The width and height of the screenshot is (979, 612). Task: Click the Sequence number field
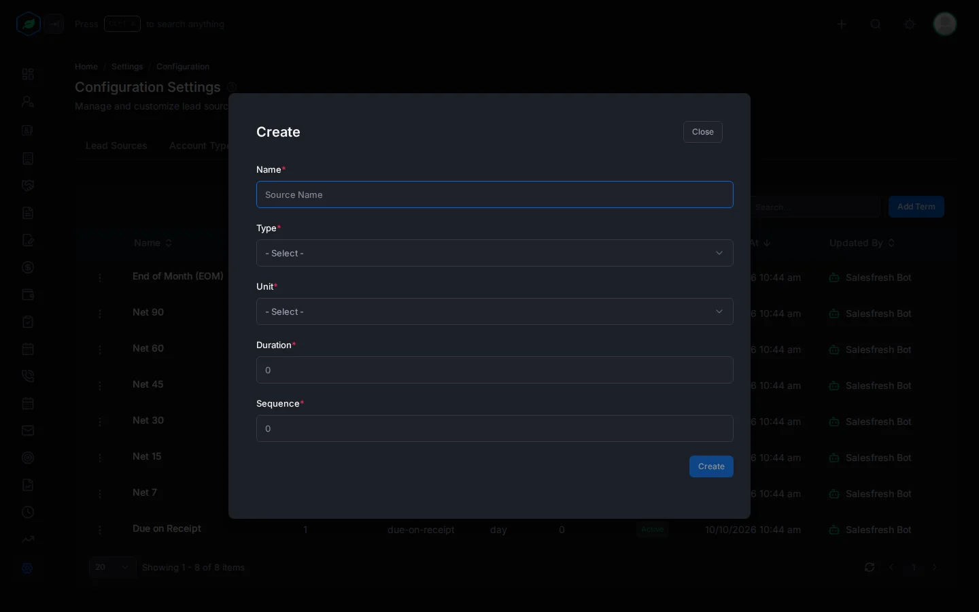(494, 428)
